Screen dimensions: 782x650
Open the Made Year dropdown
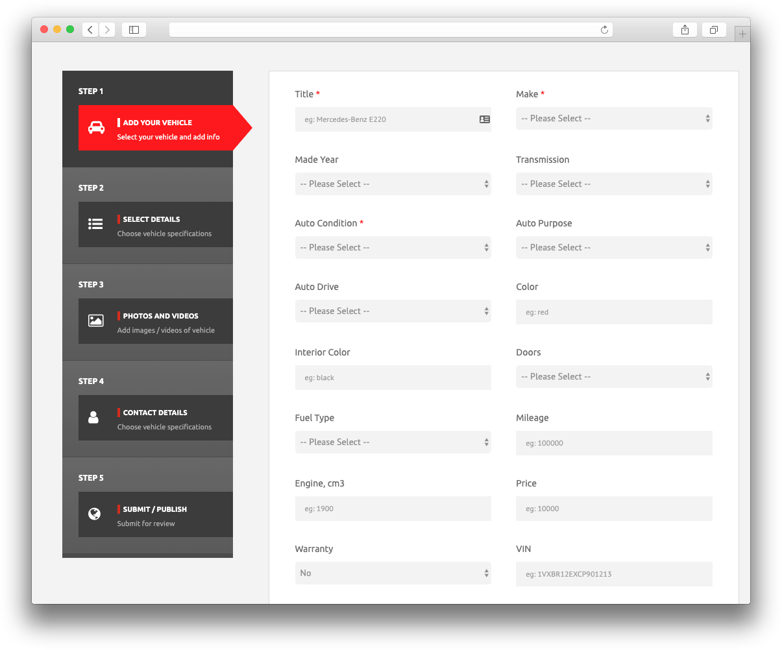click(393, 184)
